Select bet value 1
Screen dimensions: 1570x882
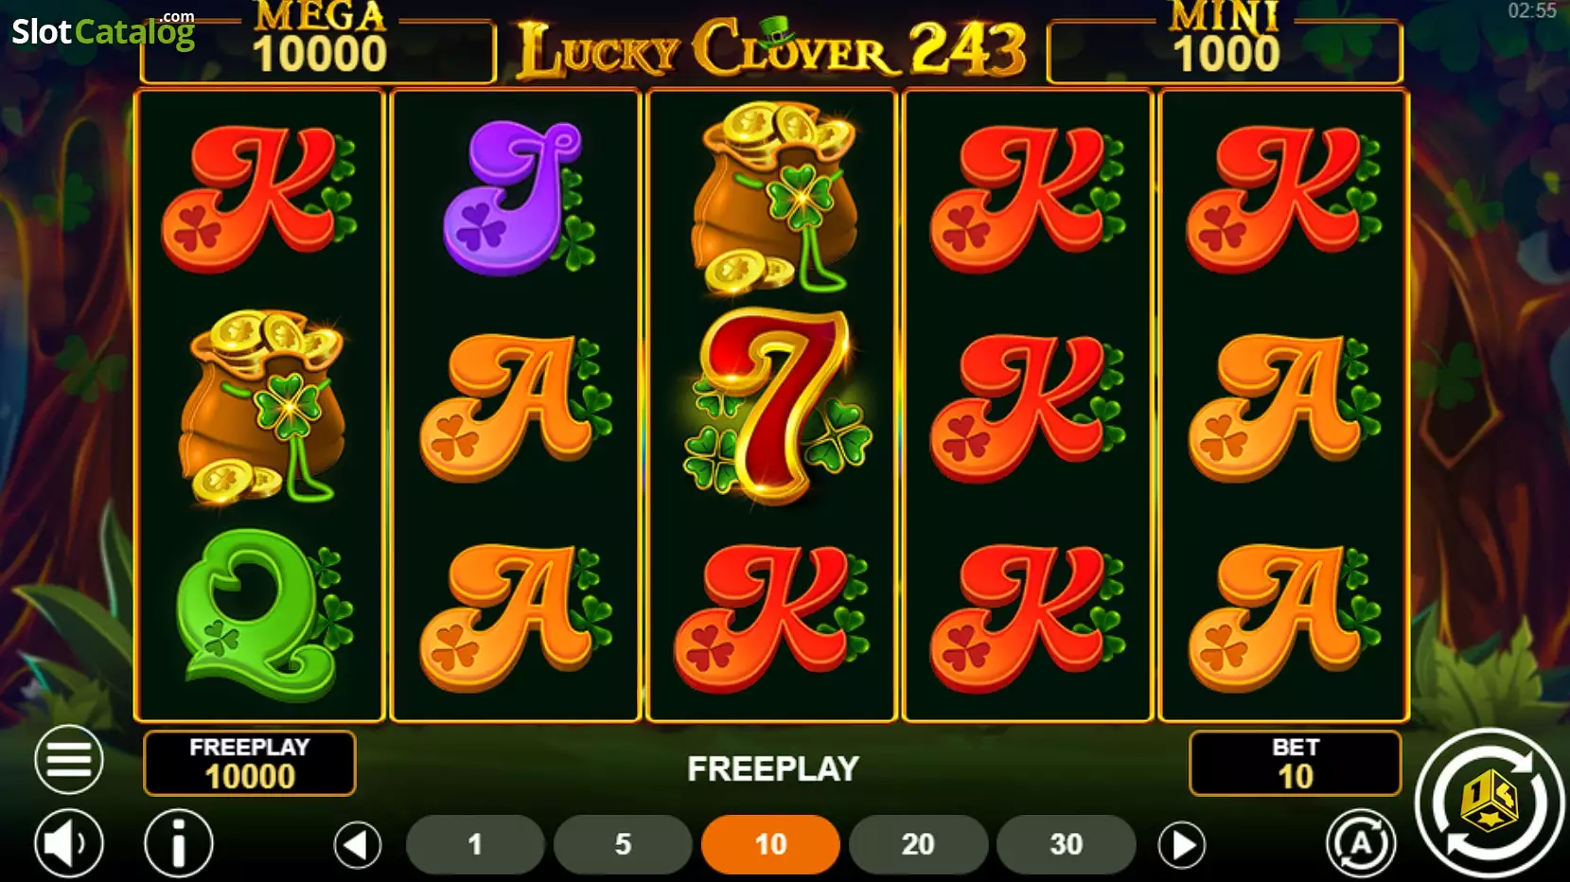[x=475, y=844]
